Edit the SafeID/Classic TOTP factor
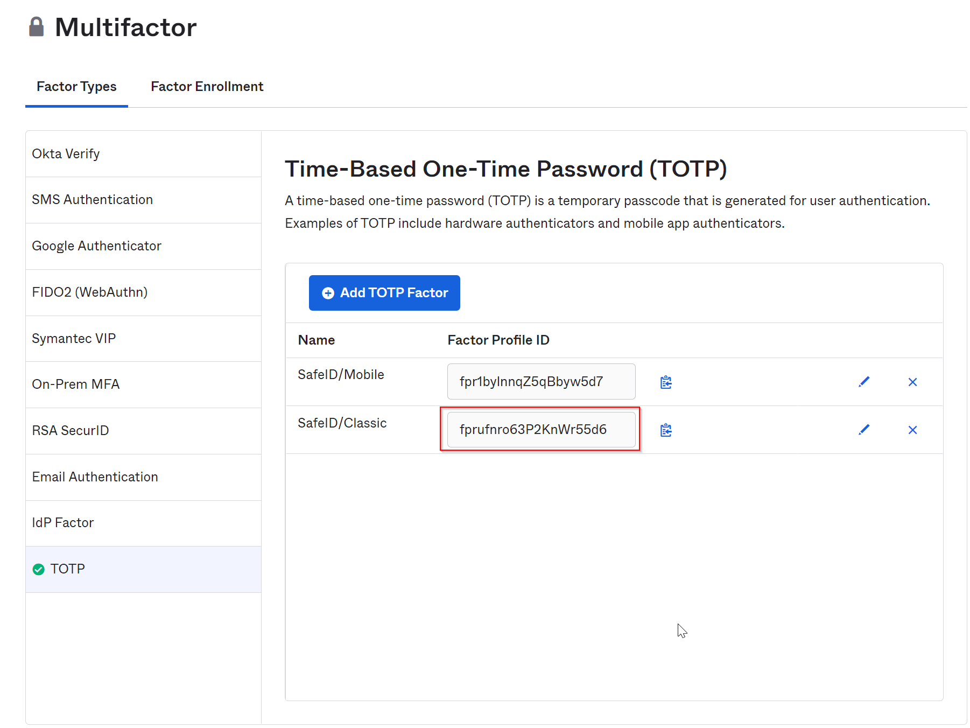The width and height of the screenshot is (970, 728). pos(864,430)
